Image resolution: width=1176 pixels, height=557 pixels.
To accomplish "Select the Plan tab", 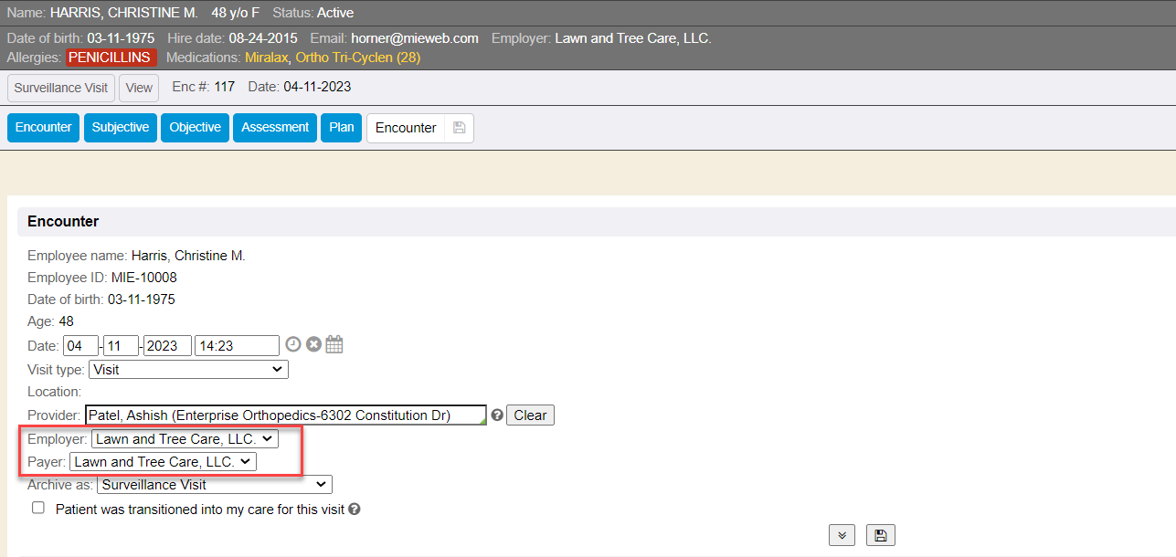I will [x=342, y=128].
